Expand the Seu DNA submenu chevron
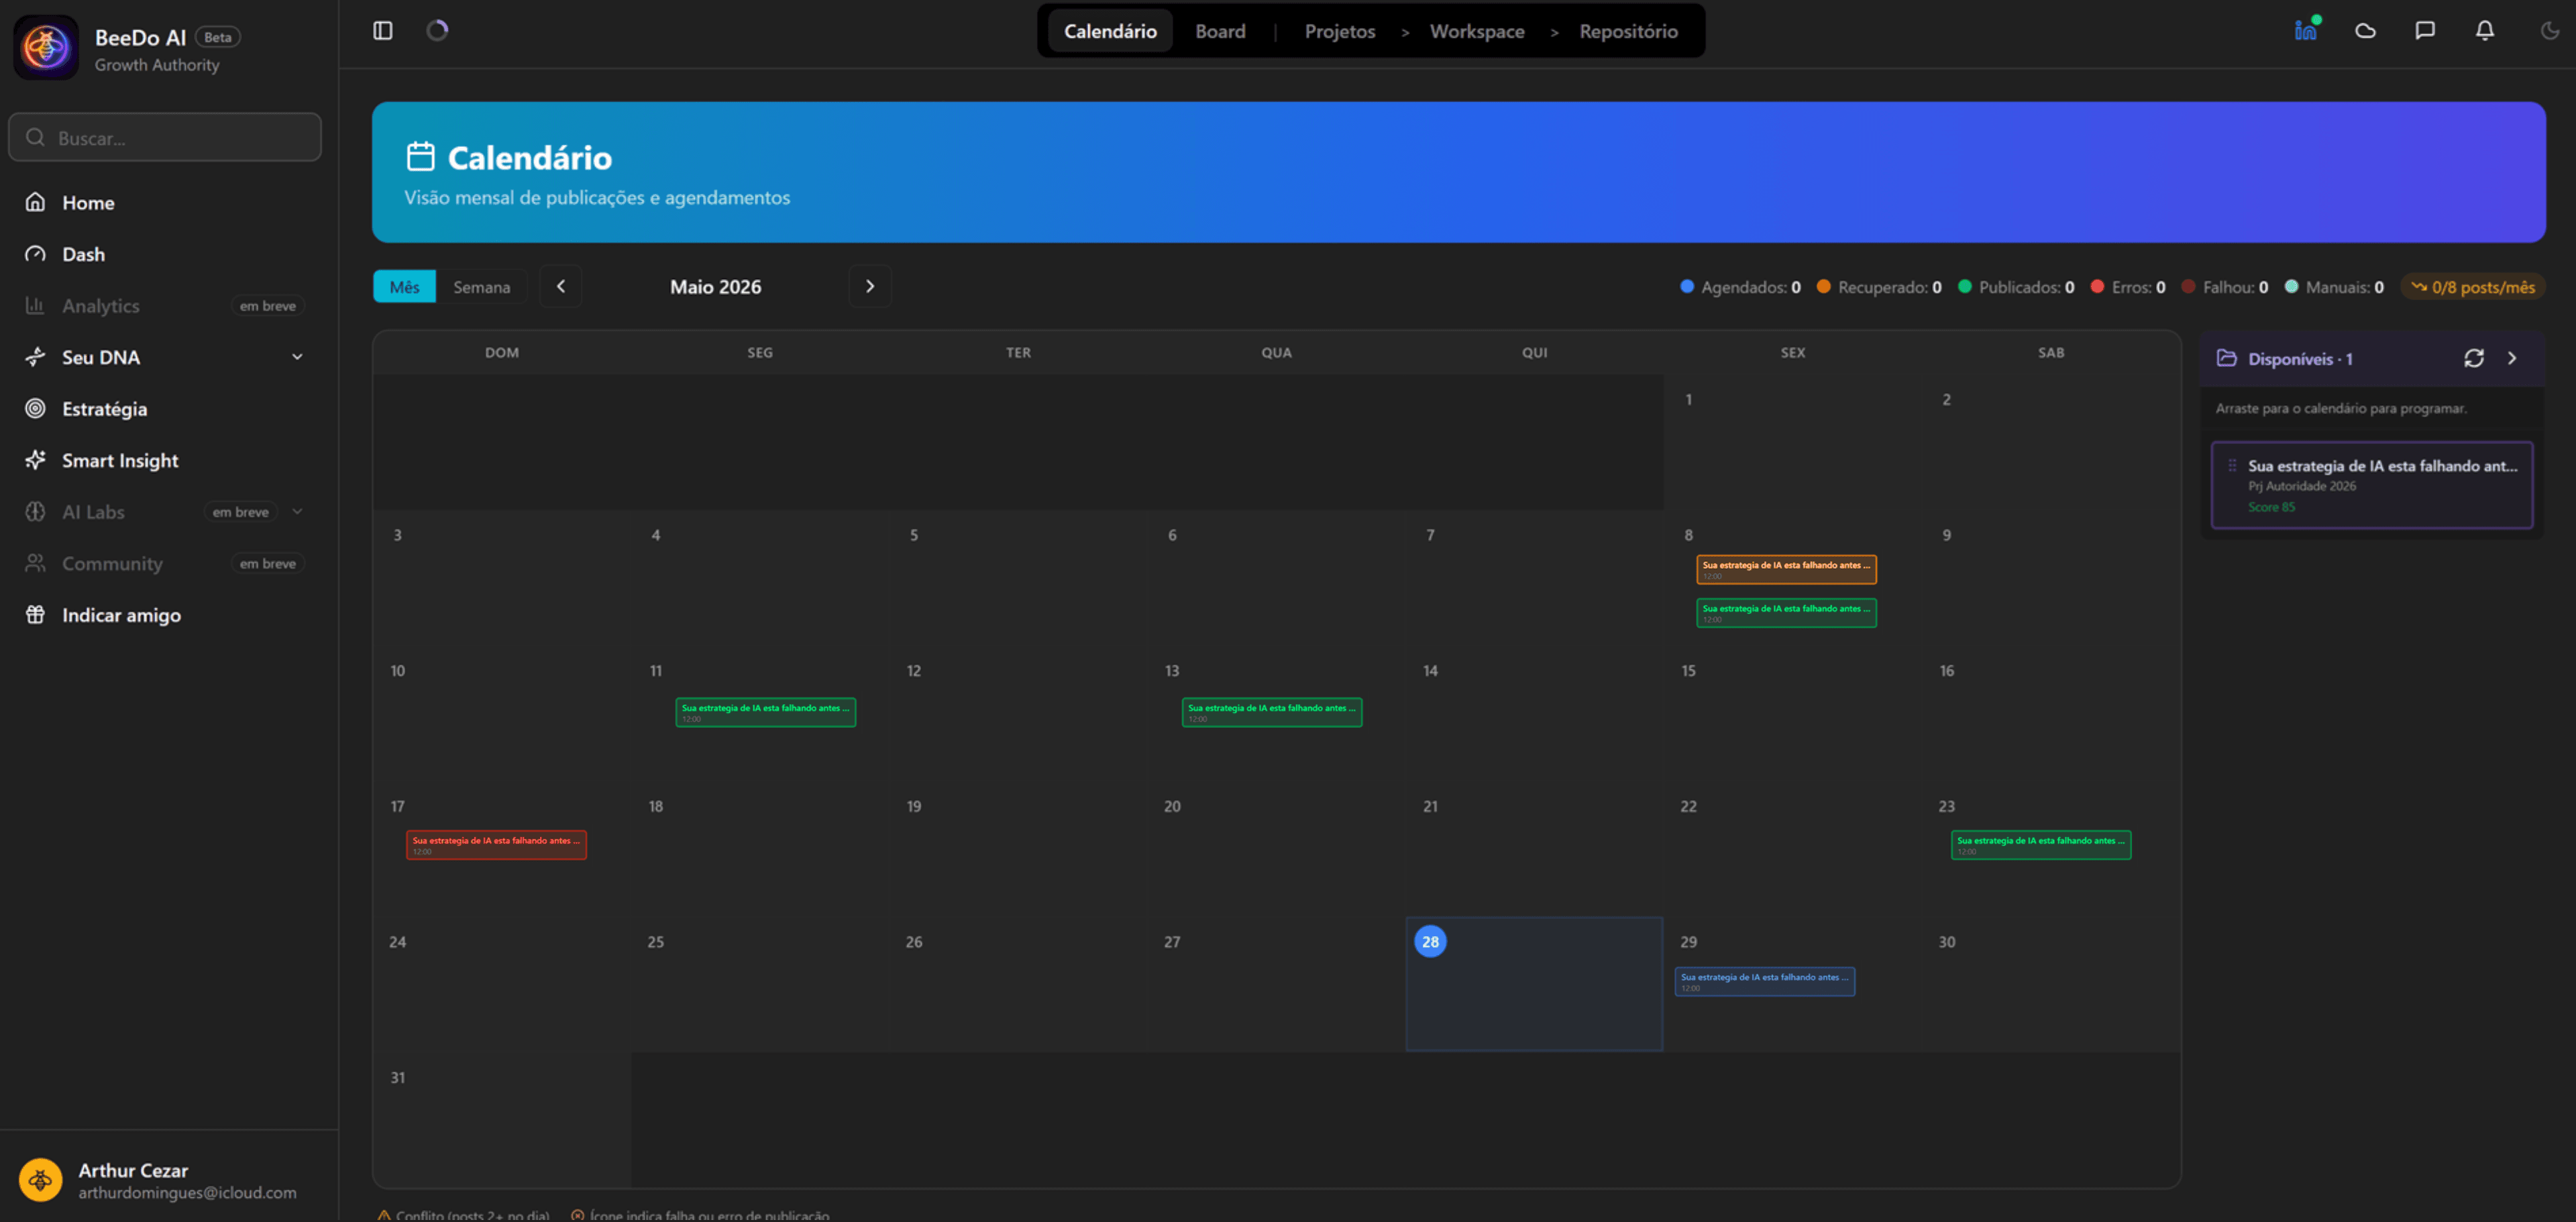This screenshot has width=2576, height=1222. [x=297, y=357]
